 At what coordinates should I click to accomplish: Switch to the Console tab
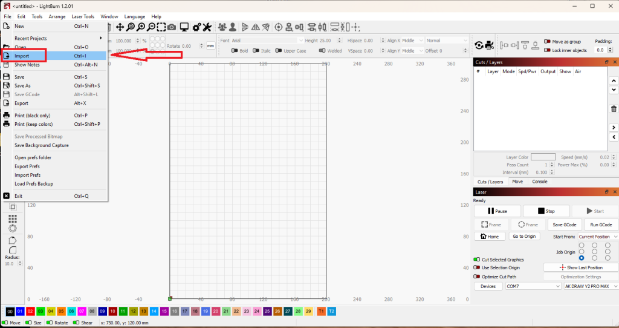click(540, 182)
